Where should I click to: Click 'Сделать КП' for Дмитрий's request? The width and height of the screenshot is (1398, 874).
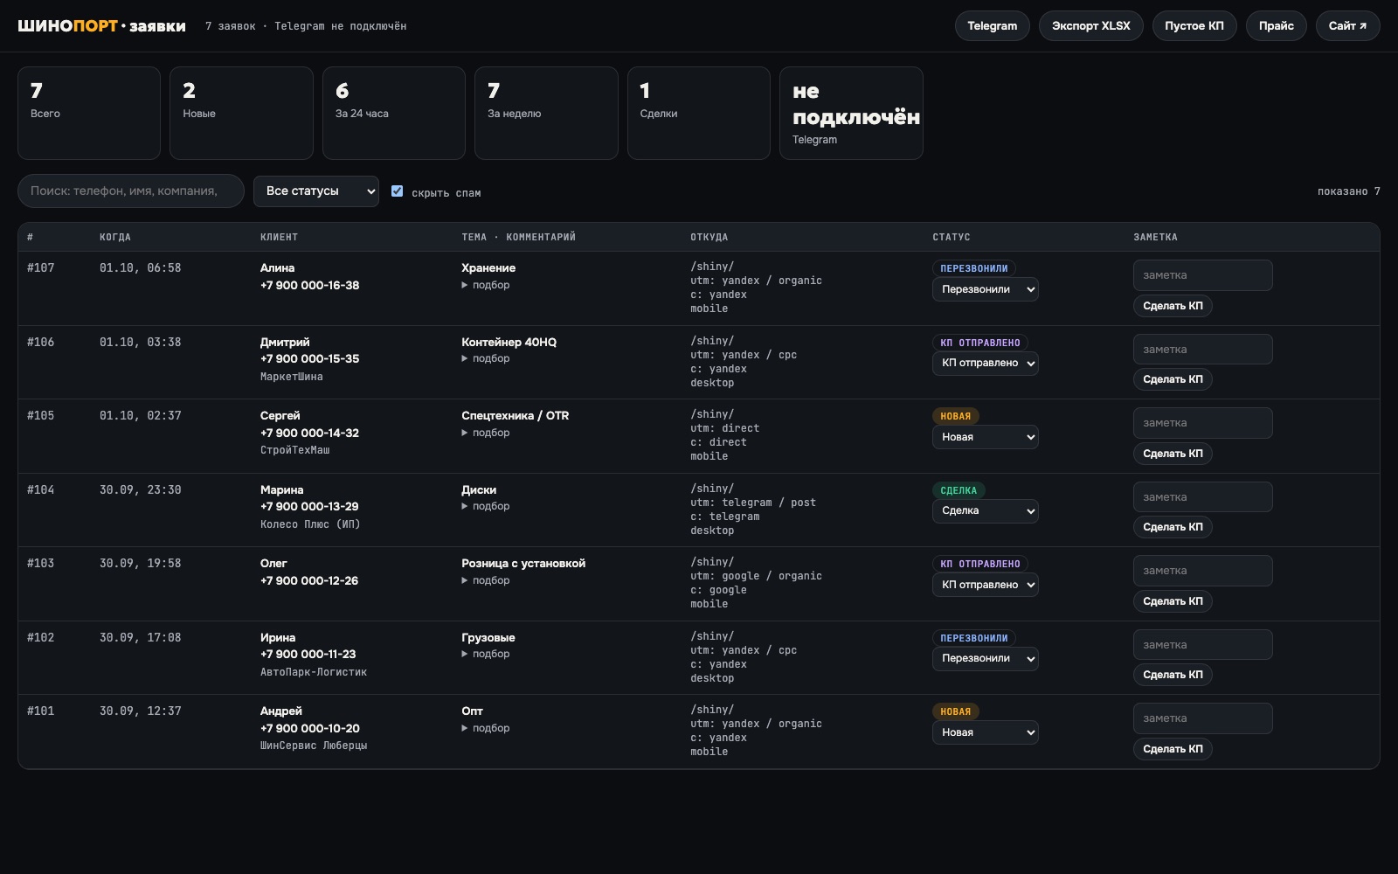(1173, 379)
